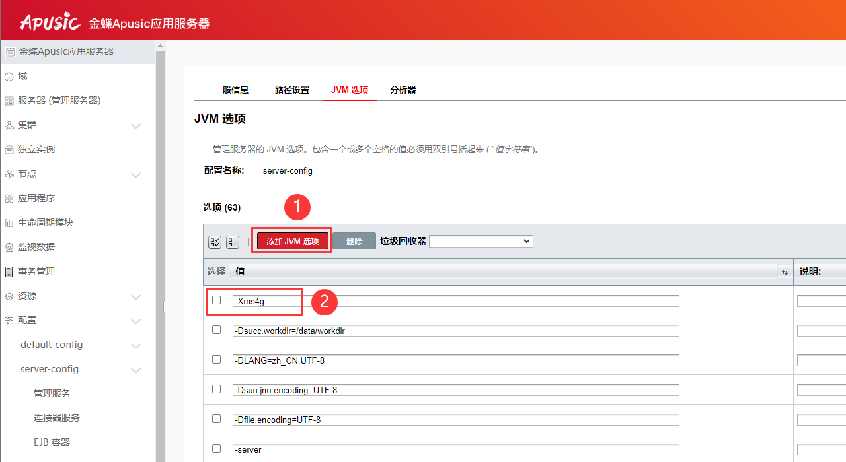The image size is (846, 462).
Task: Select the 应用程序 icon in sidebar
Action: (x=11, y=198)
